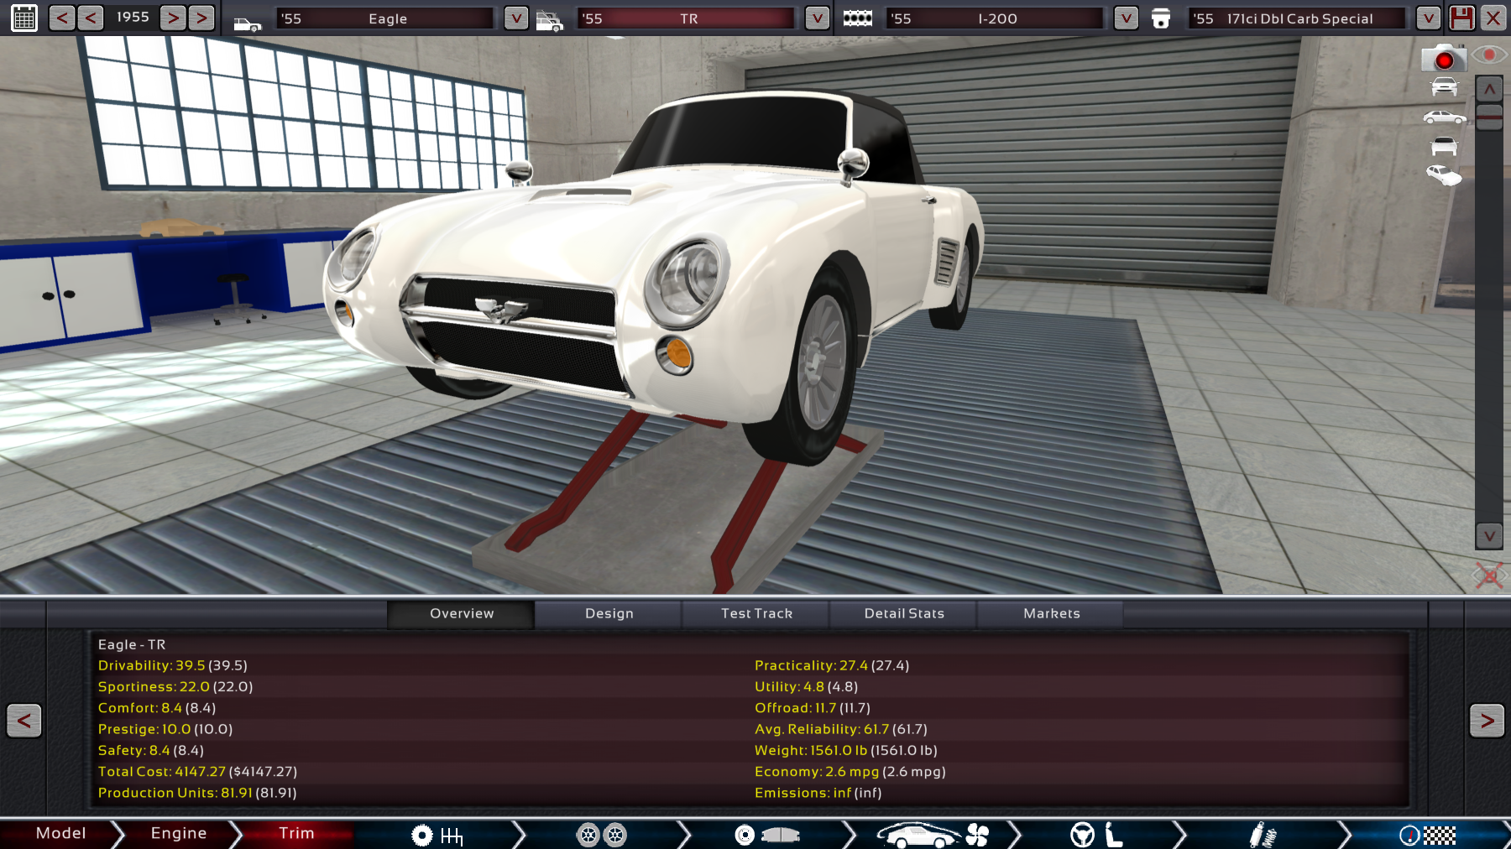The image size is (1511, 849).
Task: Click the camera zoom slider handle
Action: click(1489, 117)
